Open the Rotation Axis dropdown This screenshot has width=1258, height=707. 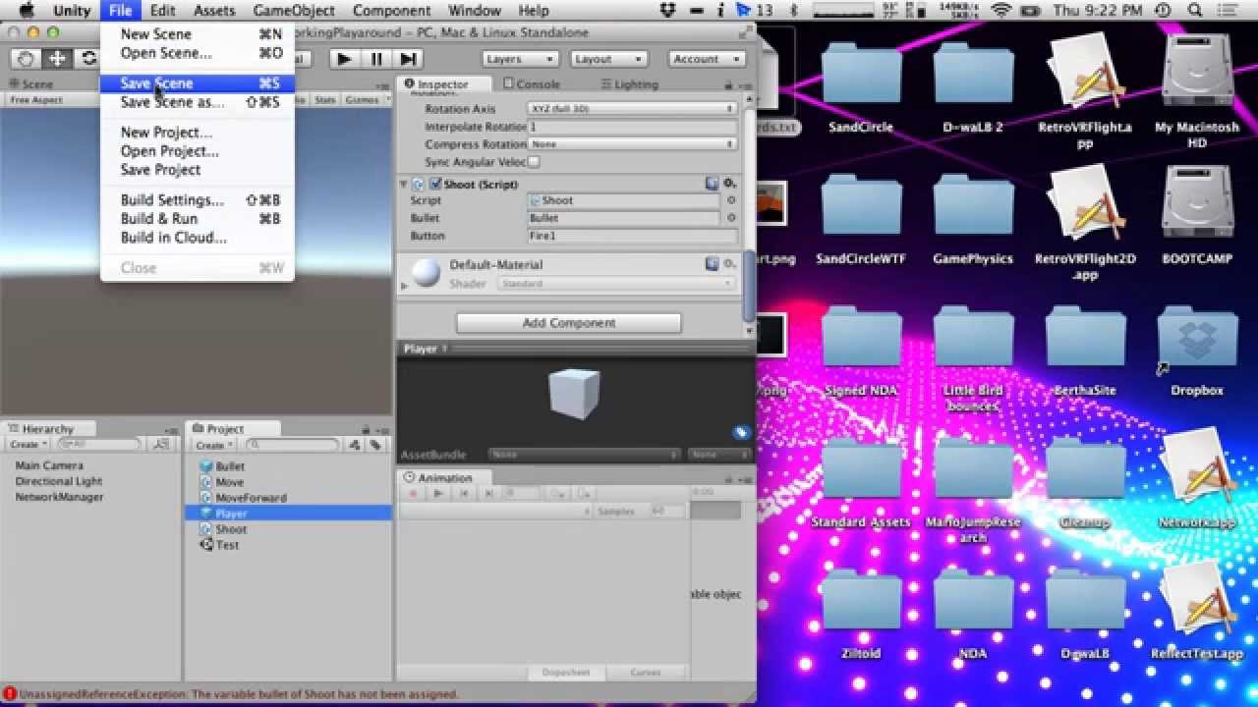(x=632, y=109)
